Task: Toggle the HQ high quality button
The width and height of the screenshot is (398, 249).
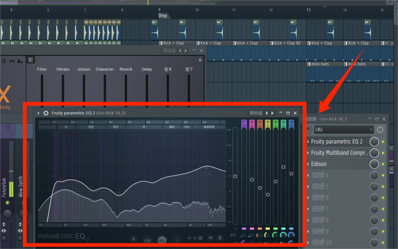Action: [x=162, y=240]
